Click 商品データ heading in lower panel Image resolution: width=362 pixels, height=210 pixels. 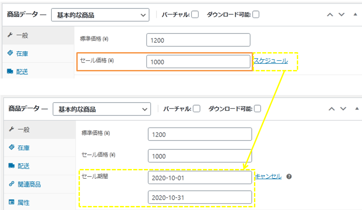click(24, 108)
